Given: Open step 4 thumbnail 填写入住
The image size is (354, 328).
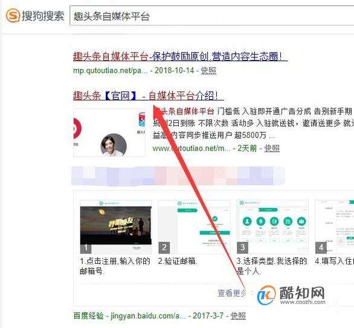Looking at the screenshot, I should click(335, 227).
